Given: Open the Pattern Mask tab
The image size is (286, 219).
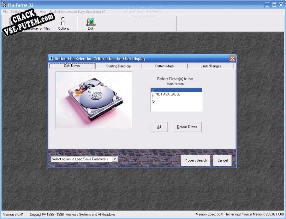Looking at the screenshot, I should tap(164, 66).
